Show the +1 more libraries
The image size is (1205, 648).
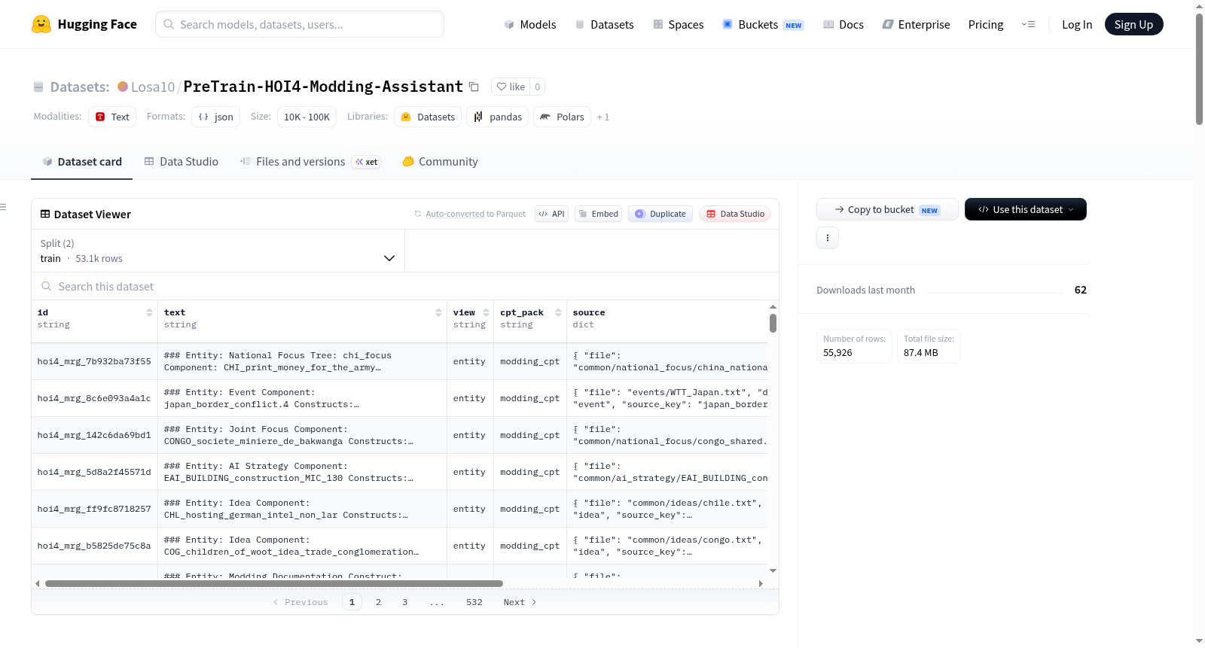click(x=603, y=117)
